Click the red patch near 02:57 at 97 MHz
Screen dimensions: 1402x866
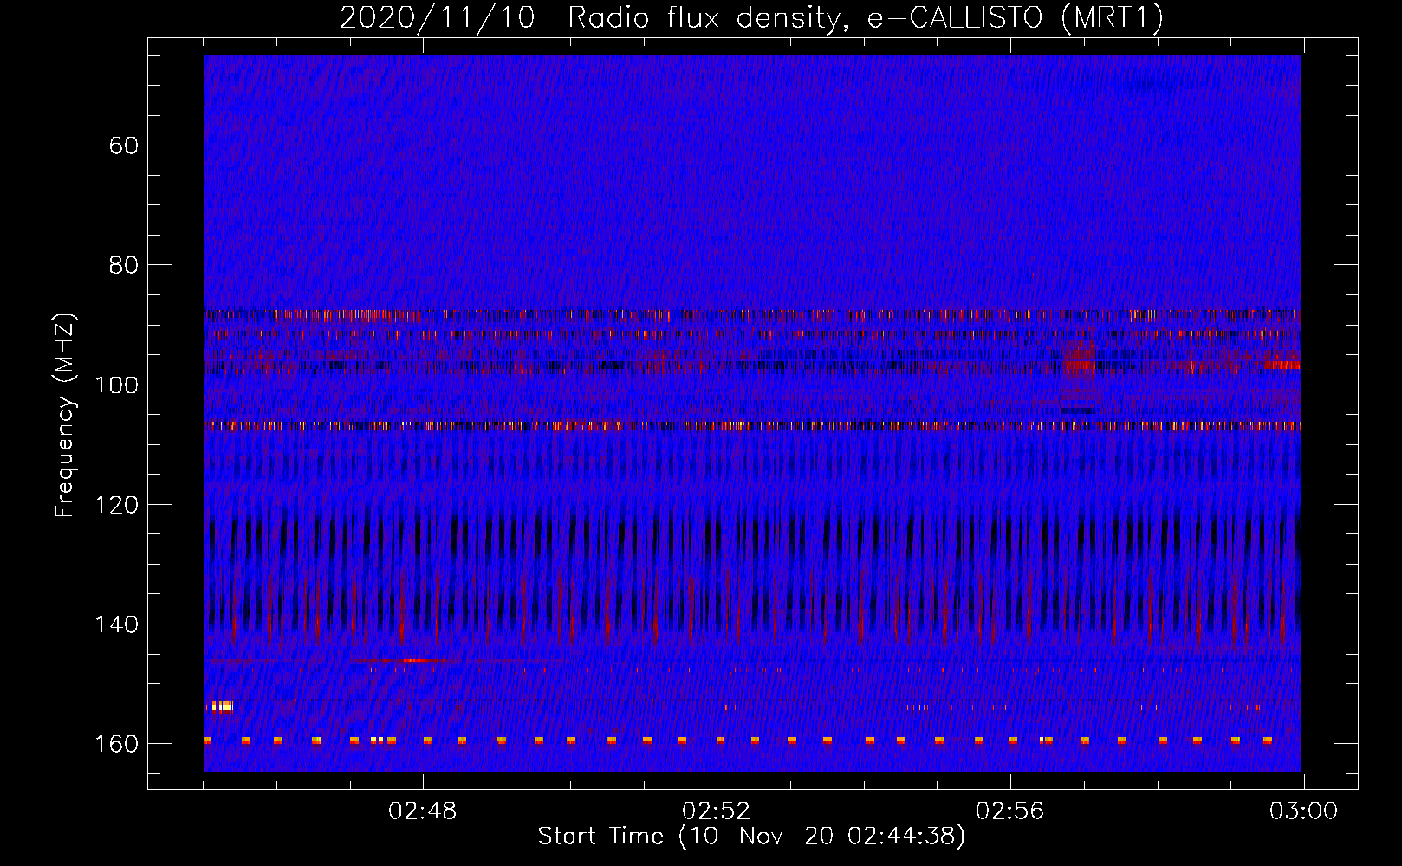coord(1080,359)
